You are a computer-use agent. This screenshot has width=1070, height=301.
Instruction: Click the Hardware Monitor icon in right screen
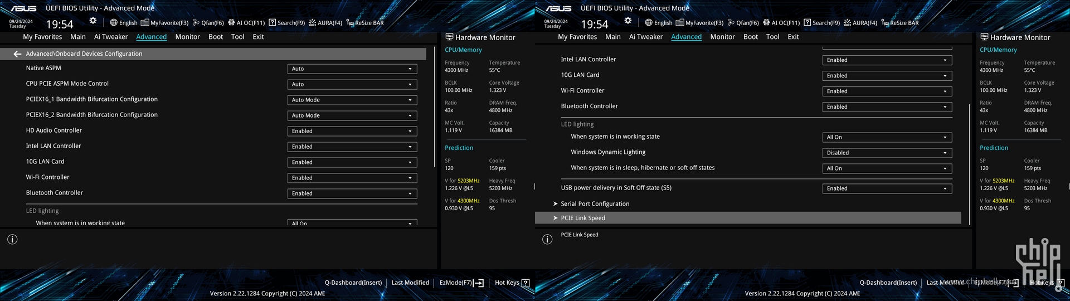(x=984, y=37)
